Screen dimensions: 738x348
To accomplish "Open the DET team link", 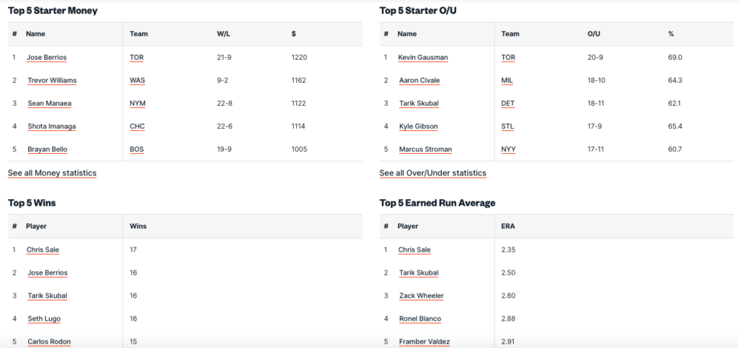I will tap(508, 104).
